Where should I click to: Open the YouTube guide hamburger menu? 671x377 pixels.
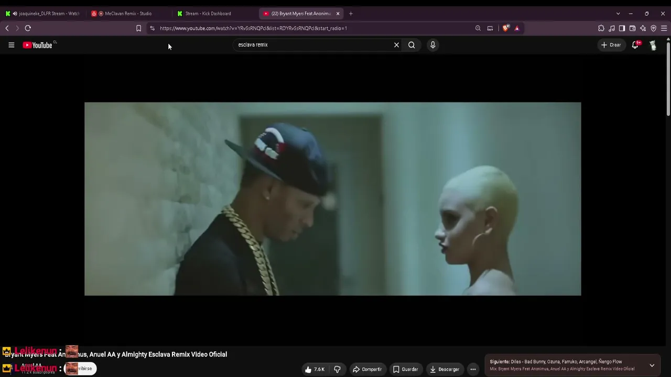point(11,45)
